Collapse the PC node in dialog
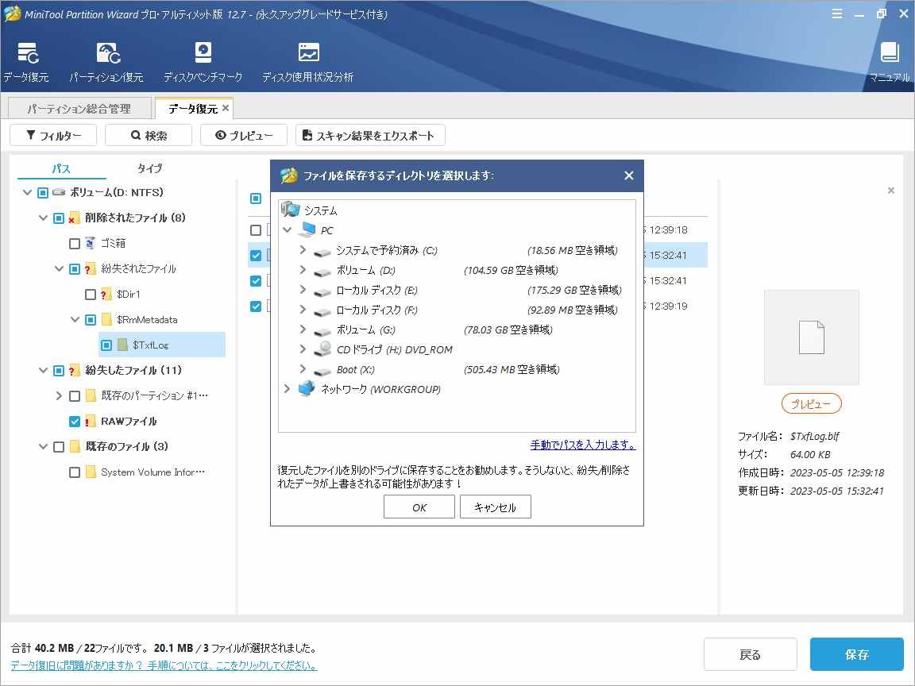 [287, 229]
